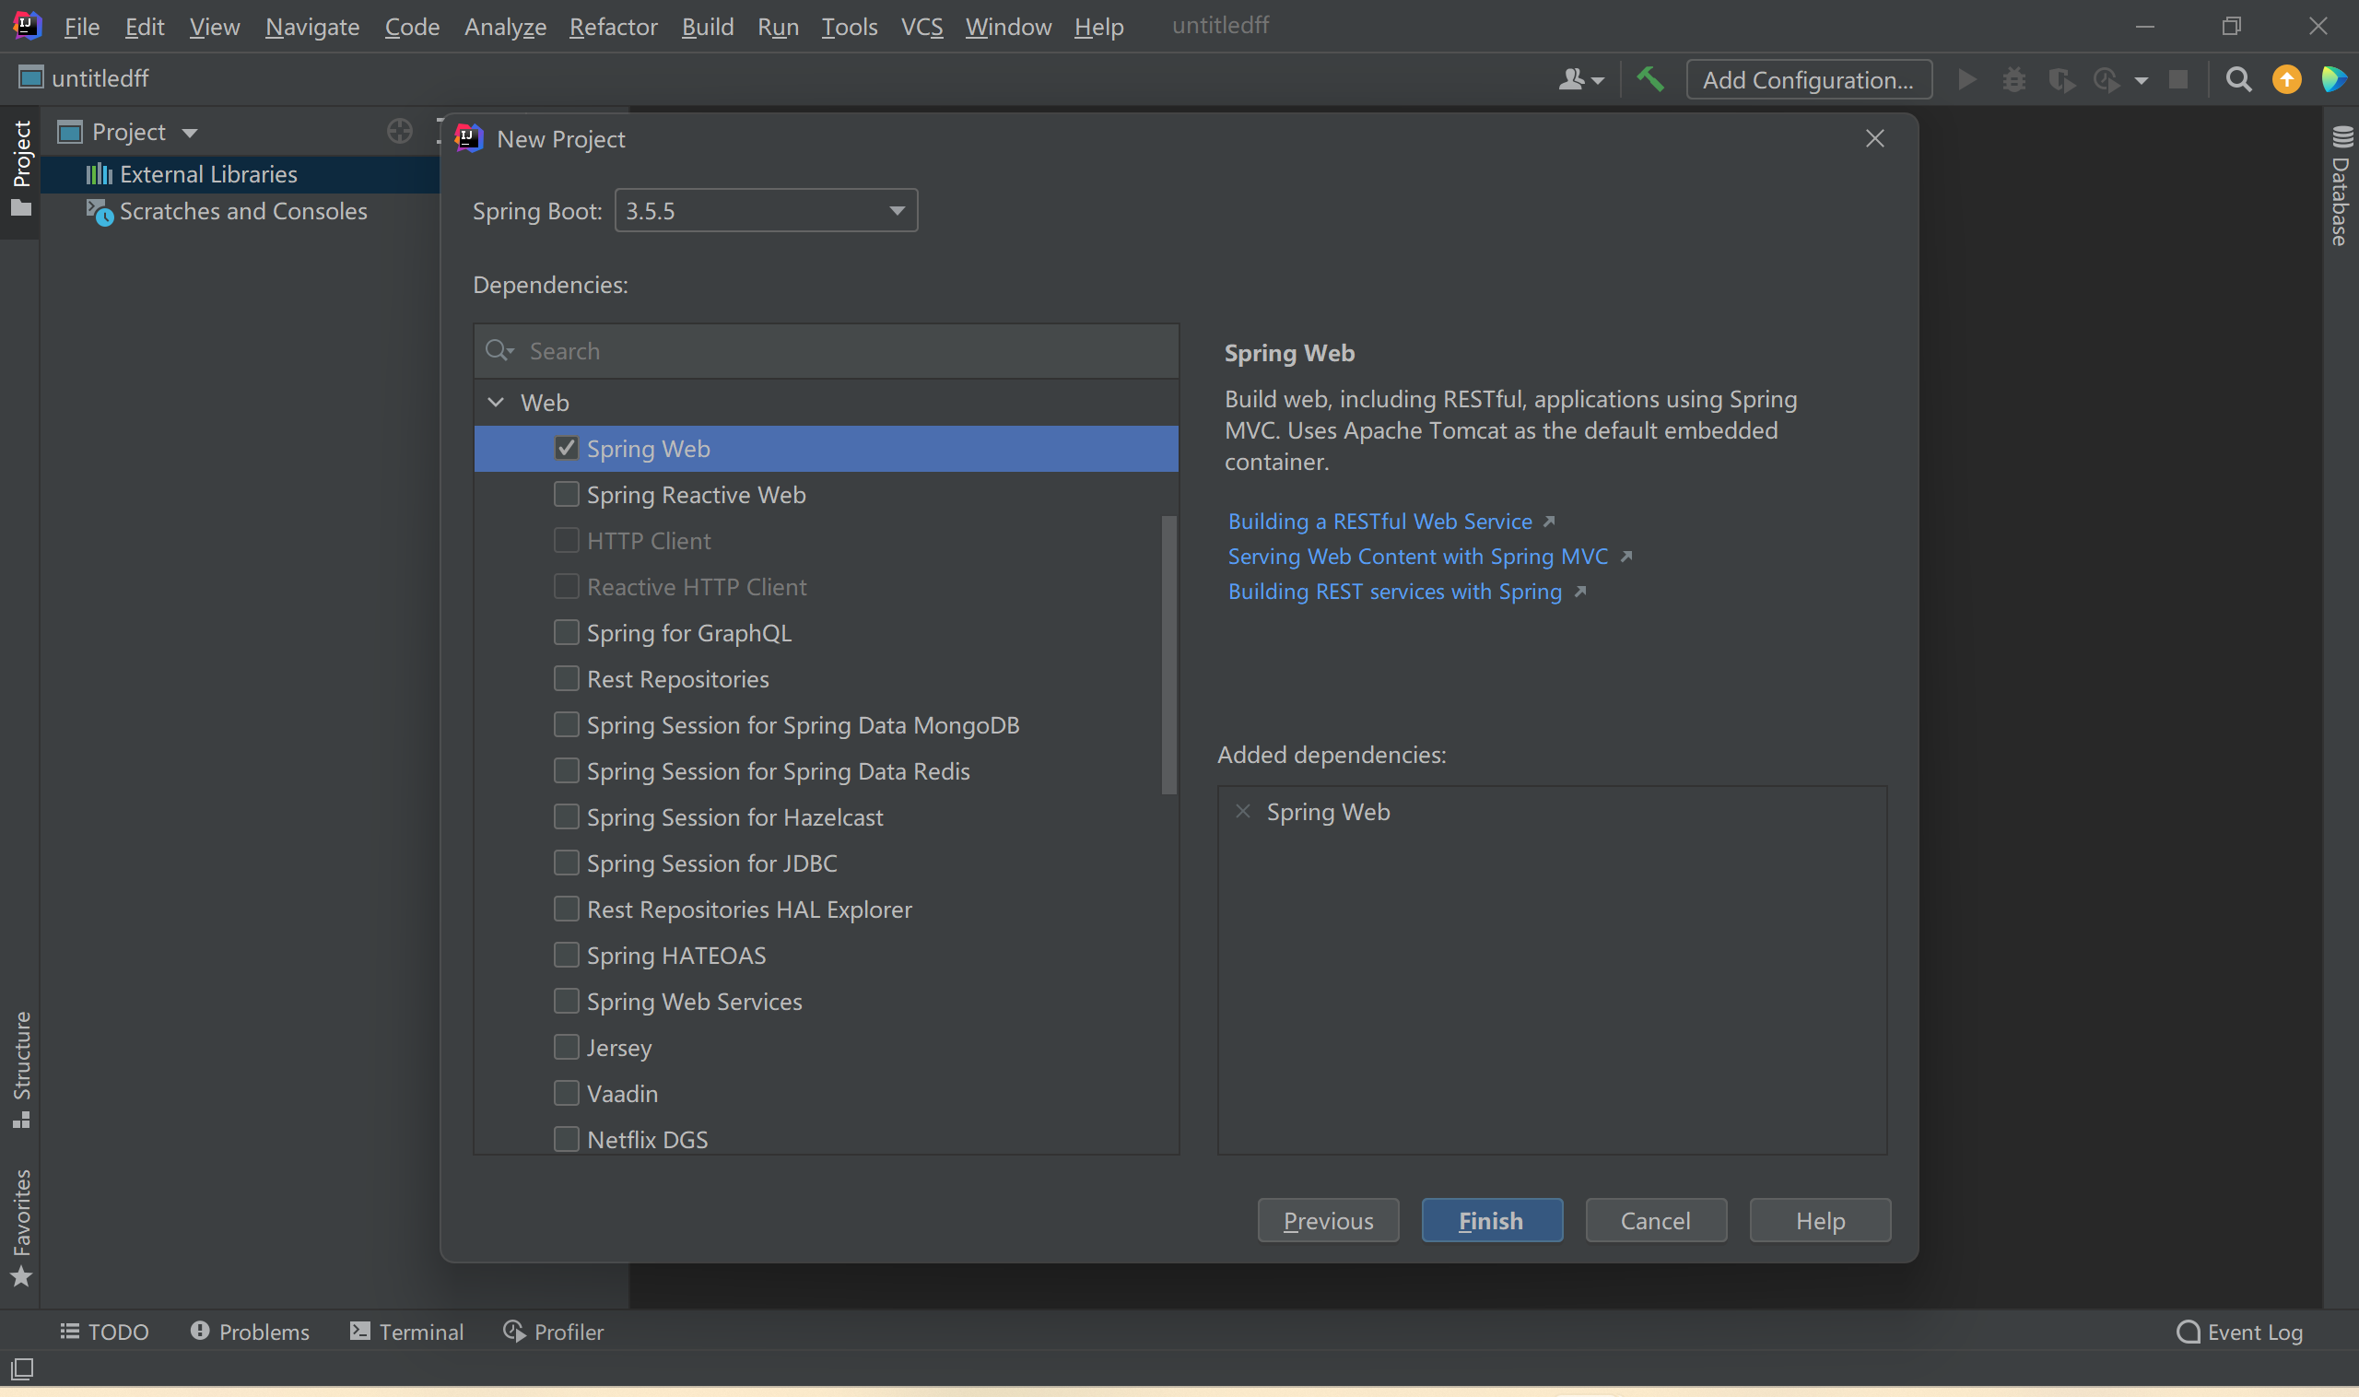
Task: Click the green hammer Build Project icon
Action: 1649,79
